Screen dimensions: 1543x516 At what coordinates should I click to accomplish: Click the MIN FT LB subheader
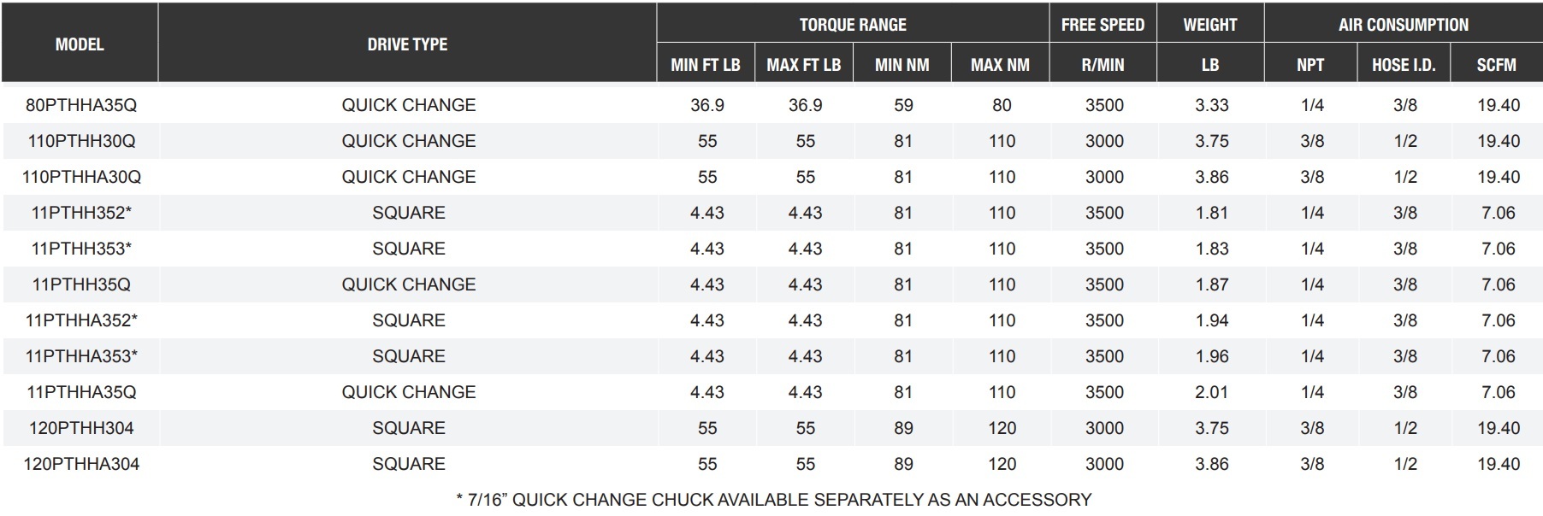click(706, 65)
